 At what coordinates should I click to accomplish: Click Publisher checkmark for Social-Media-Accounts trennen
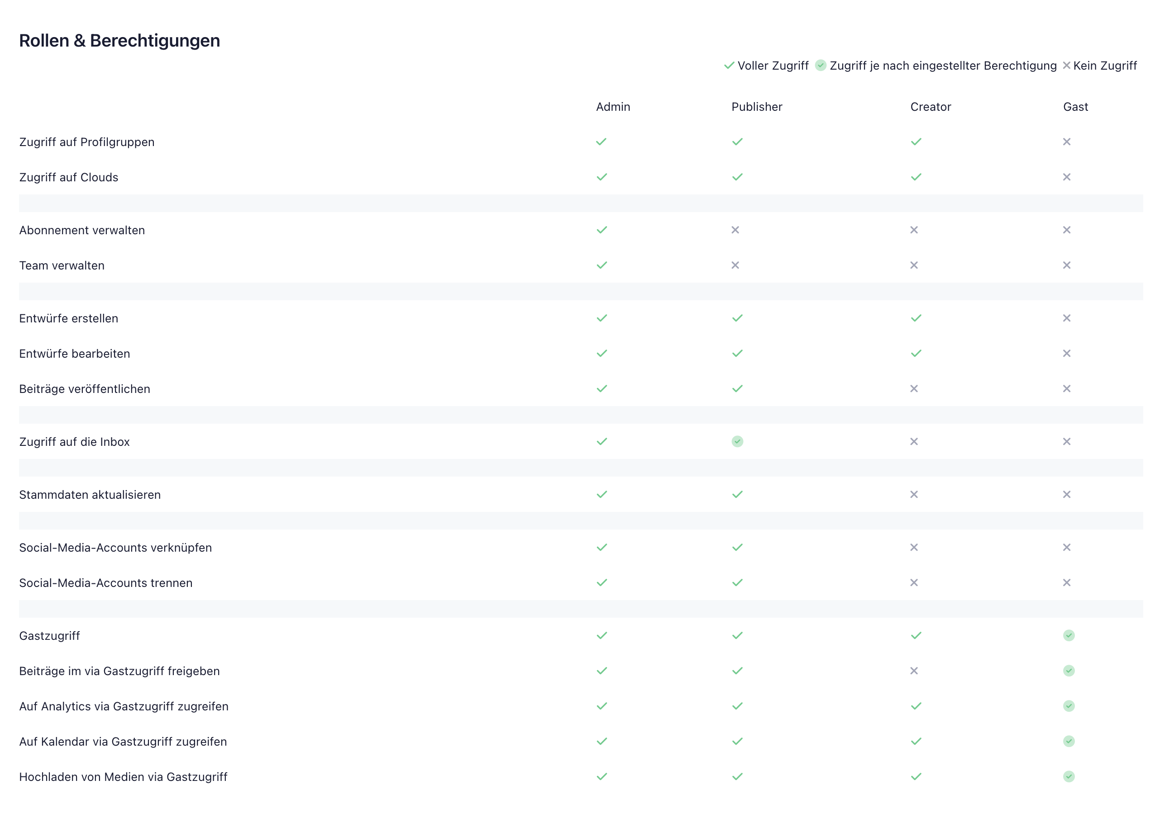pos(737,583)
